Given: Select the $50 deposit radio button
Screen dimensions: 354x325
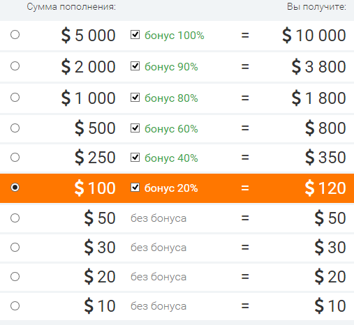Looking at the screenshot, I should [15, 218].
